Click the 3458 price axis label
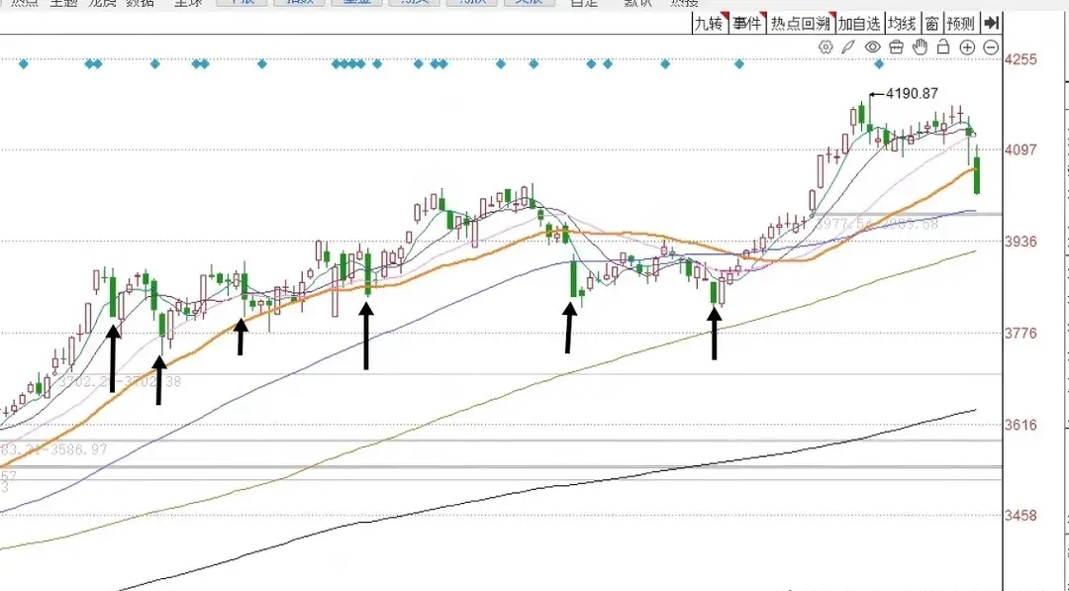Viewport: 1069px width, 591px height. click(1020, 516)
